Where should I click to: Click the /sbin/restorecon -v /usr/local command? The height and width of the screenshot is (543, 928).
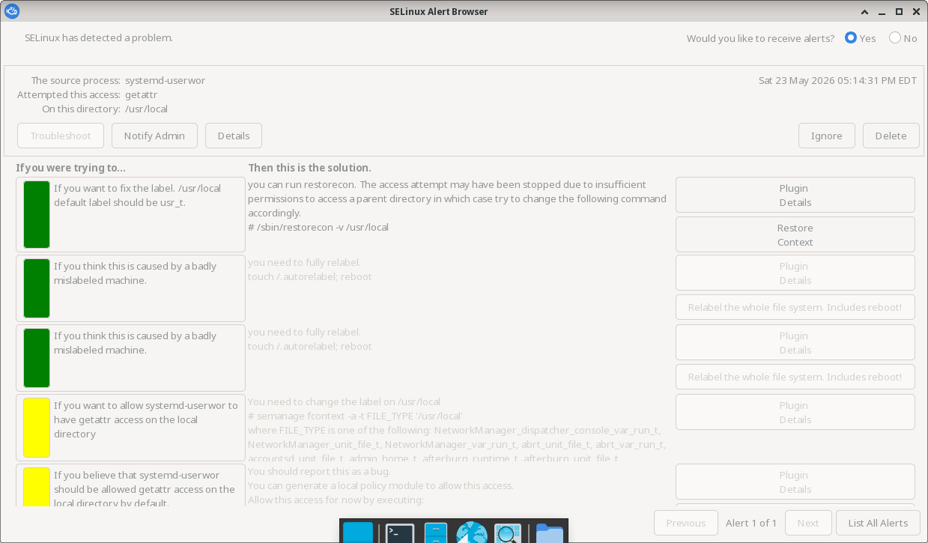318,227
